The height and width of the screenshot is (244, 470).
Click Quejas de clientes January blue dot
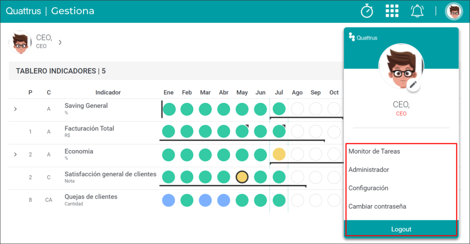[x=168, y=200]
